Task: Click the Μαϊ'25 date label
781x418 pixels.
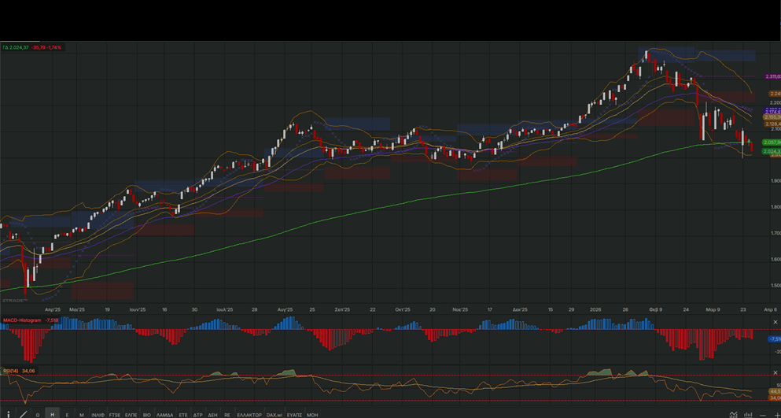Action: point(77,309)
